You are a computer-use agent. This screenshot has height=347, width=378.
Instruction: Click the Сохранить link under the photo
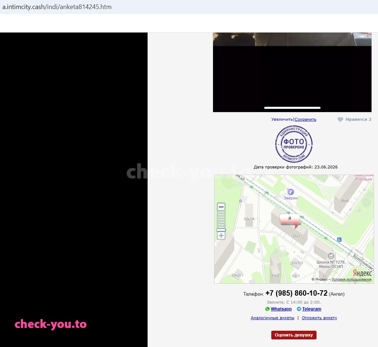(305, 119)
